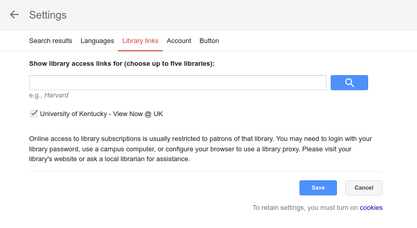Focus the library name search field
Image resolution: width=417 pixels, height=228 pixels.
click(178, 82)
